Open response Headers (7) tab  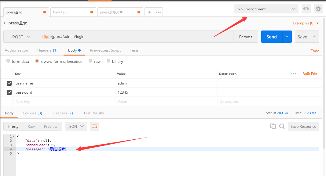(x=63, y=113)
